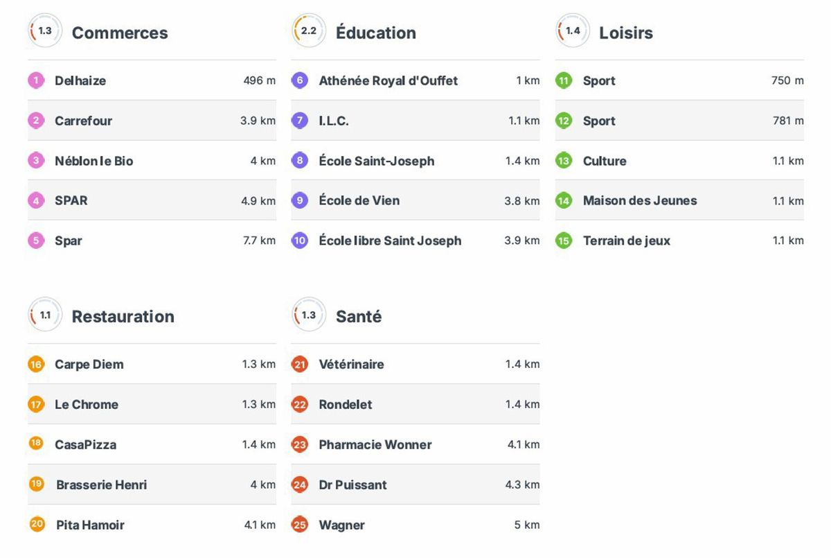Click red marker number 25 beside Wagner
Screen dimensions: 831x558
(x=300, y=525)
